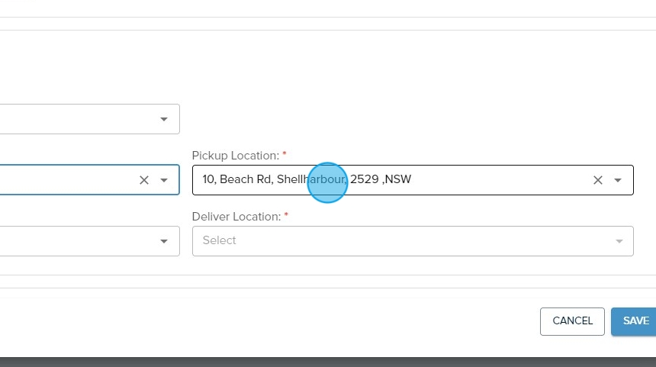Click the Beach Rd address text

pyautogui.click(x=246, y=179)
